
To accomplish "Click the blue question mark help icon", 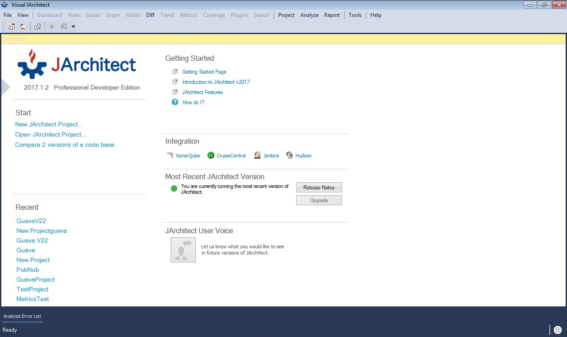I will click(x=175, y=102).
